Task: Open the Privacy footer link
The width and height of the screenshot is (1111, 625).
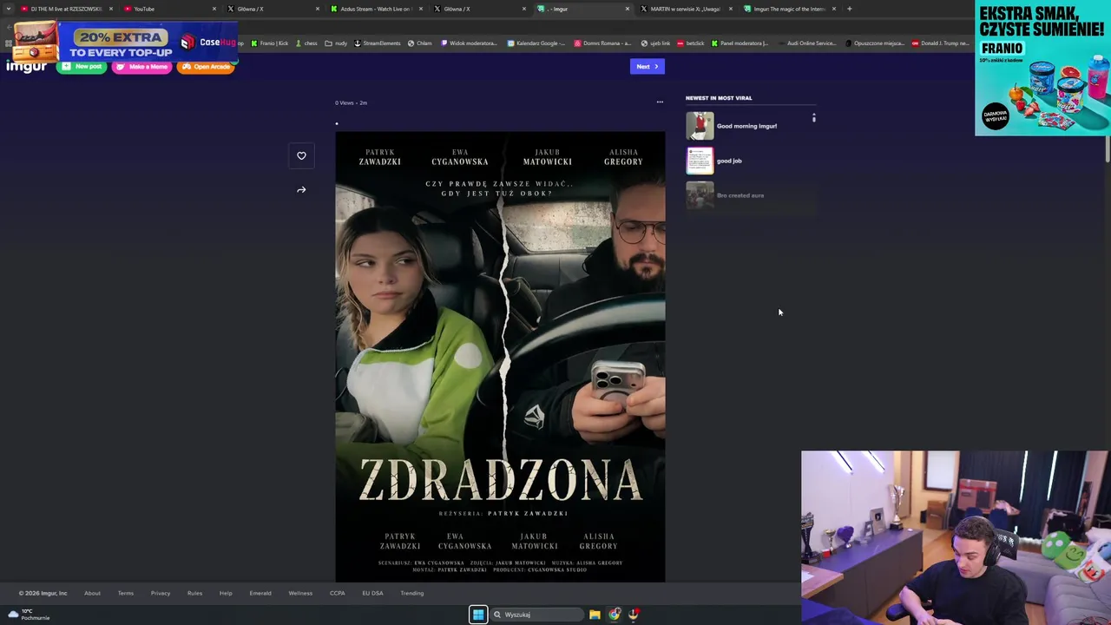Action: [x=161, y=593]
